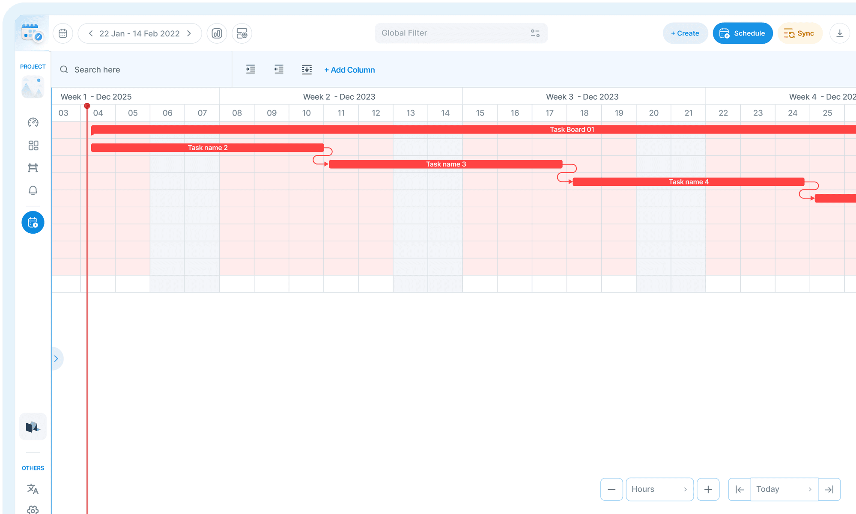This screenshot has width=856, height=514.
Task: Zoom in with the plus button
Action: coord(708,489)
